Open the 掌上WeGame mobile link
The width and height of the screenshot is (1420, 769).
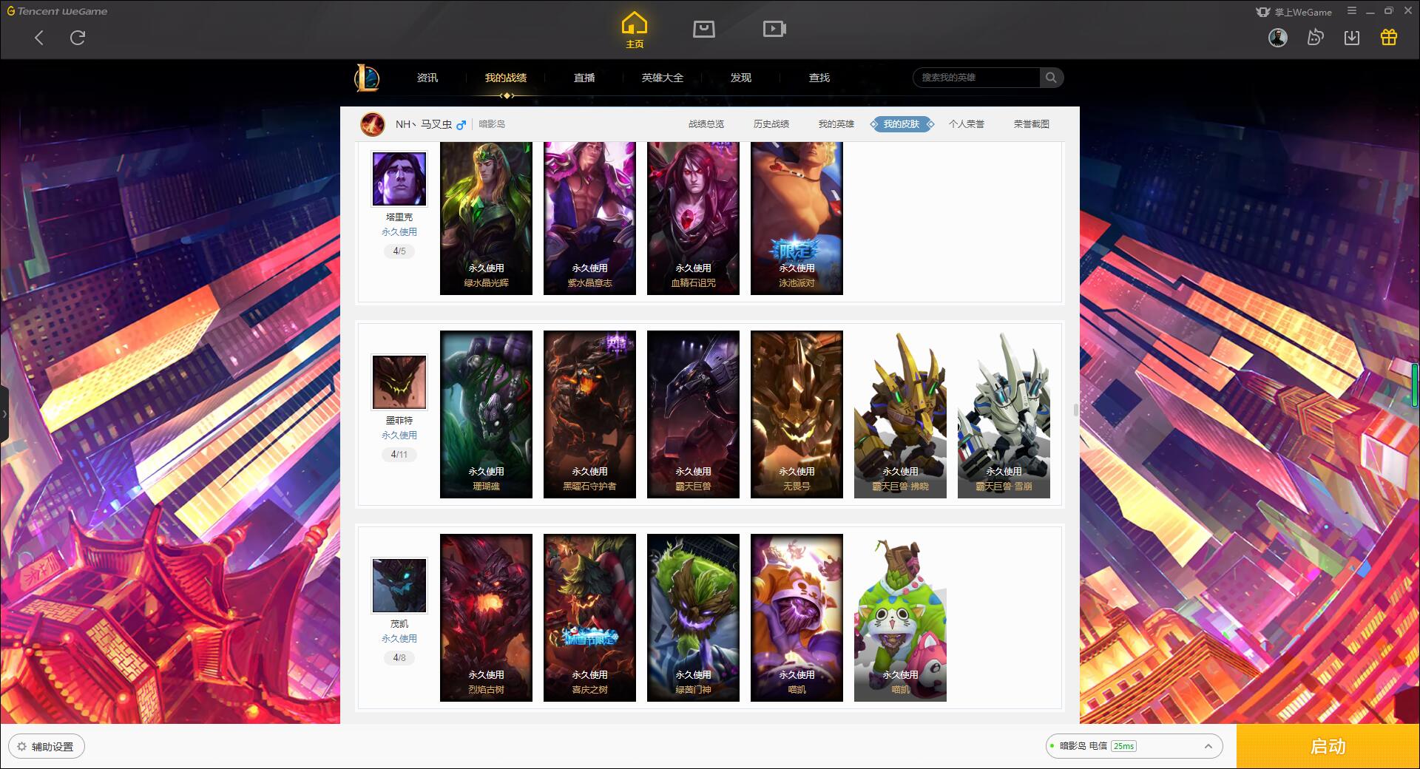point(1294,12)
